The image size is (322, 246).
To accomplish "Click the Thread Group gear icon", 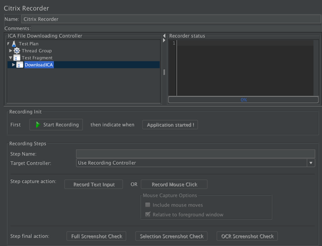I will pyautogui.click(x=17, y=50).
